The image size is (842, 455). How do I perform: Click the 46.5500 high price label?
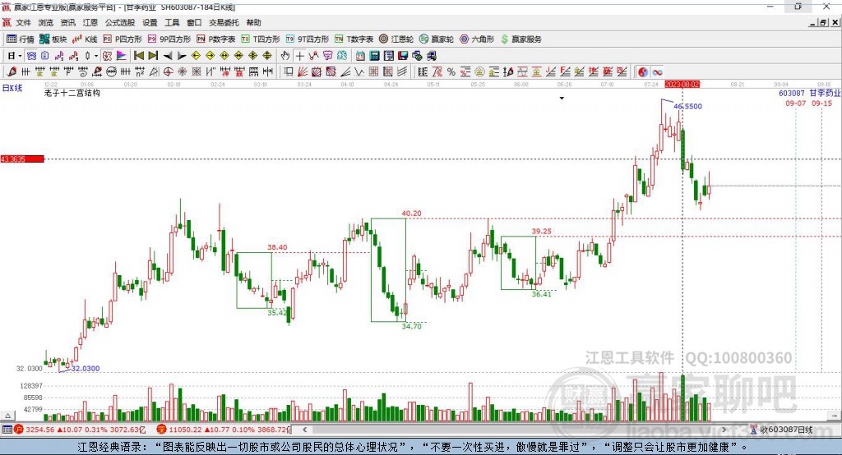[688, 106]
